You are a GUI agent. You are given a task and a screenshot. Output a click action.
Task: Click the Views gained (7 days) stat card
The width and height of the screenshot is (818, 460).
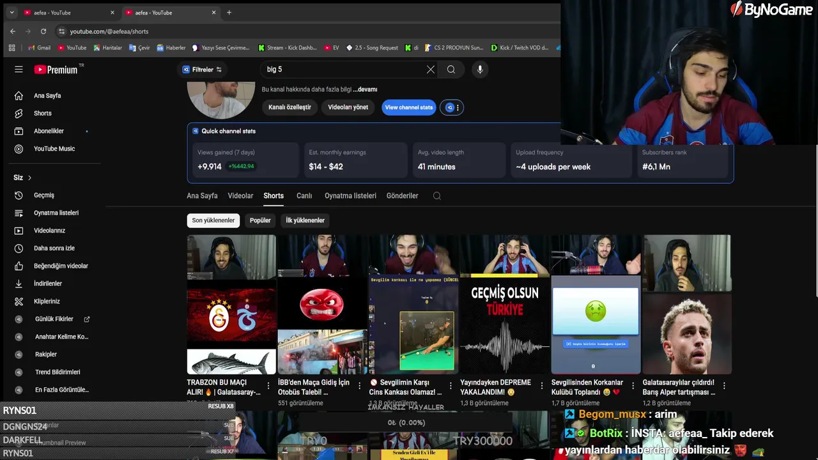(245, 160)
